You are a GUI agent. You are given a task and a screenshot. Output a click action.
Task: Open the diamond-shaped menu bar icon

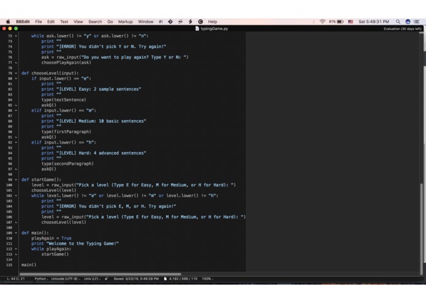point(170,21)
